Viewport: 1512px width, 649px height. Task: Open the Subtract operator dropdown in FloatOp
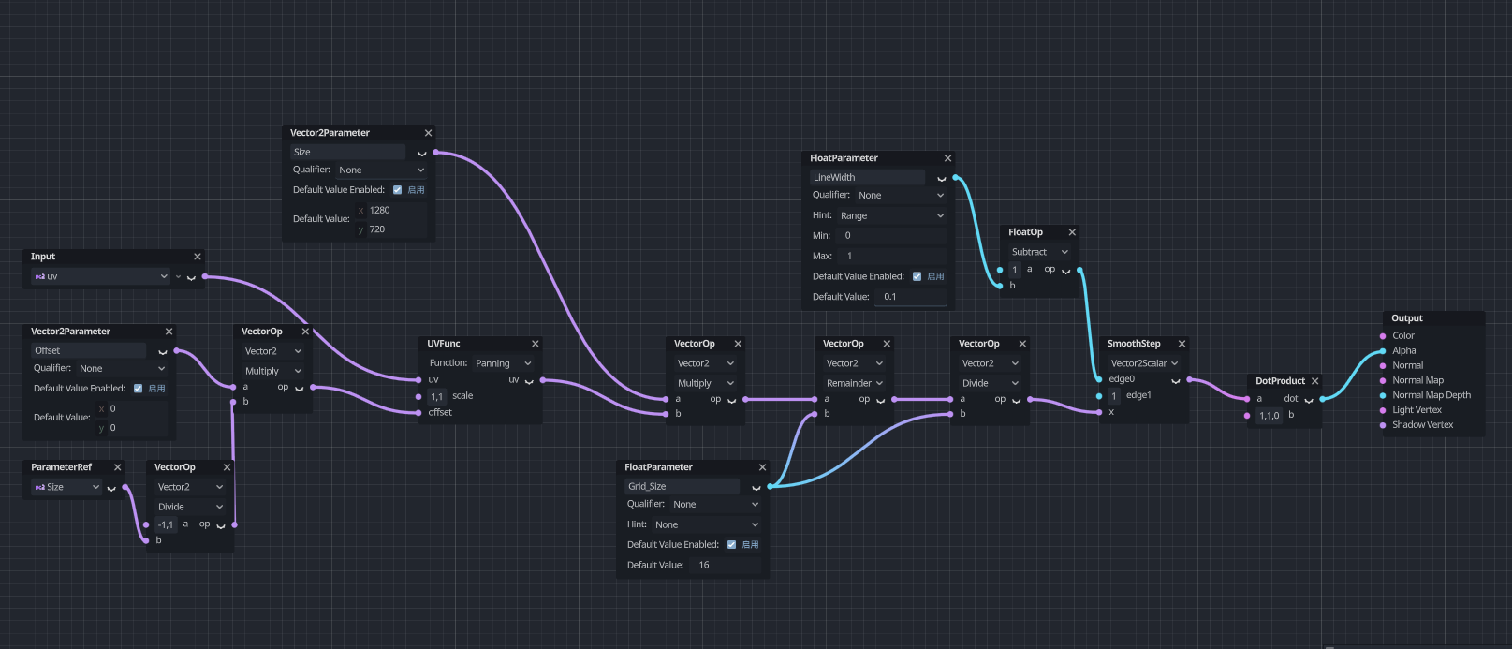point(1039,252)
